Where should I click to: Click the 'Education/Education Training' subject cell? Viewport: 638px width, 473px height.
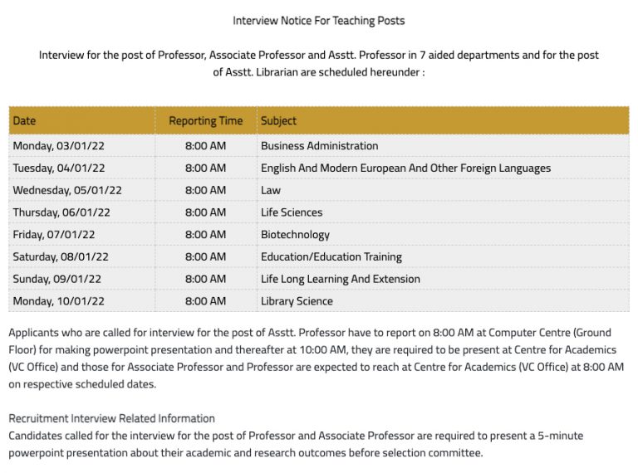tap(331, 257)
